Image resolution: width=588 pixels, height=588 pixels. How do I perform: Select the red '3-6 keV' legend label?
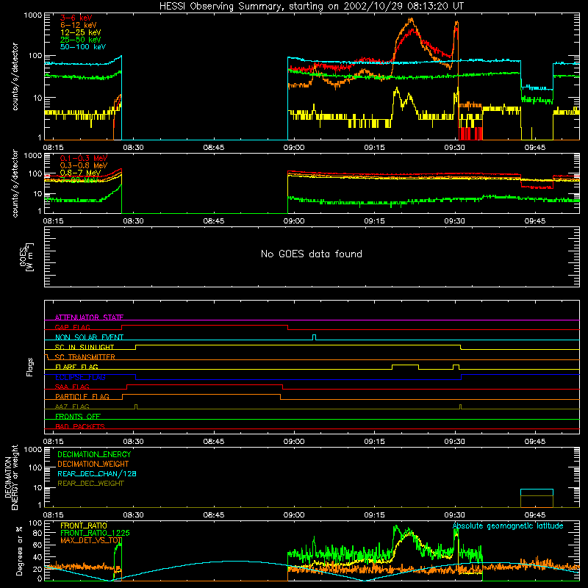[76, 18]
